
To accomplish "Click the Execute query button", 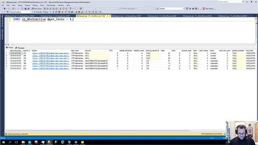I will coord(38,12).
